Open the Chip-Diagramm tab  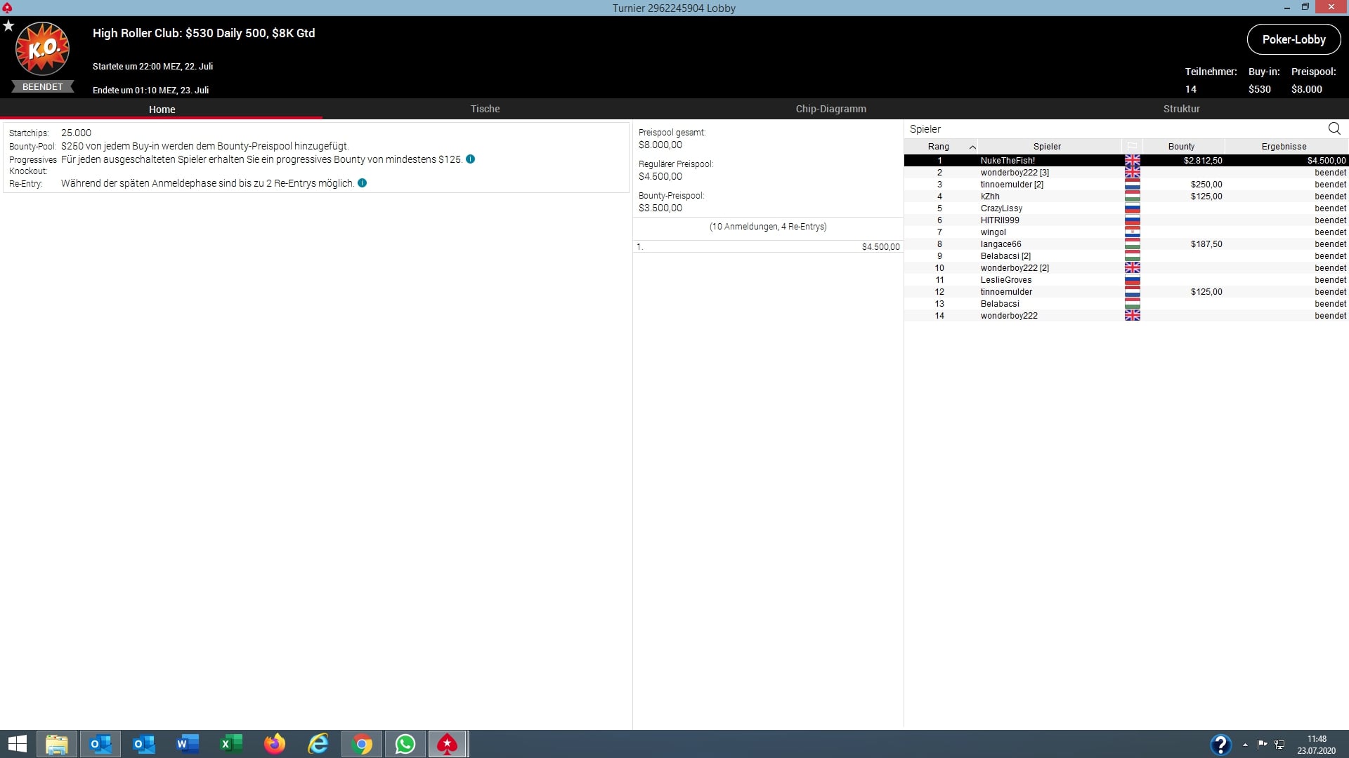pyautogui.click(x=830, y=109)
